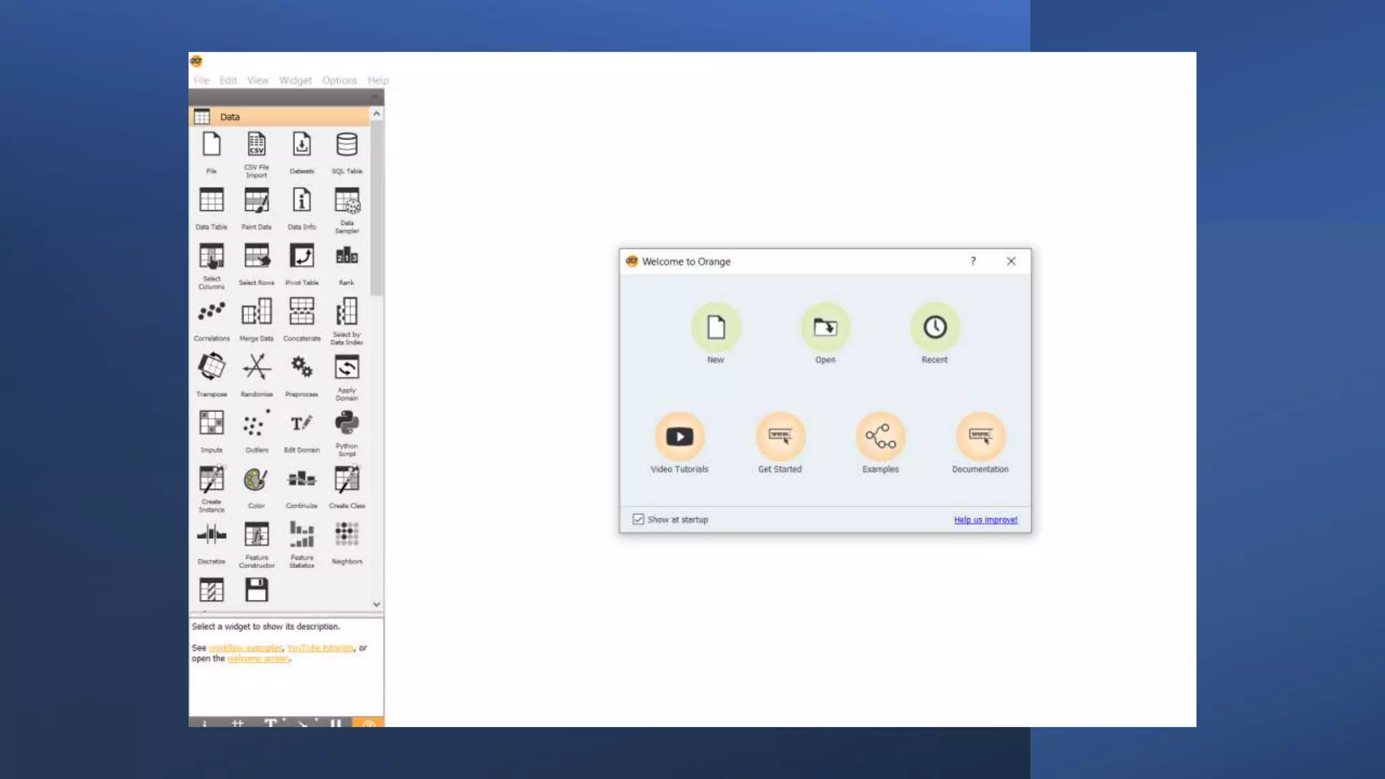Select the Color palette widget
This screenshot has height=779, width=1385.
pyautogui.click(x=256, y=480)
